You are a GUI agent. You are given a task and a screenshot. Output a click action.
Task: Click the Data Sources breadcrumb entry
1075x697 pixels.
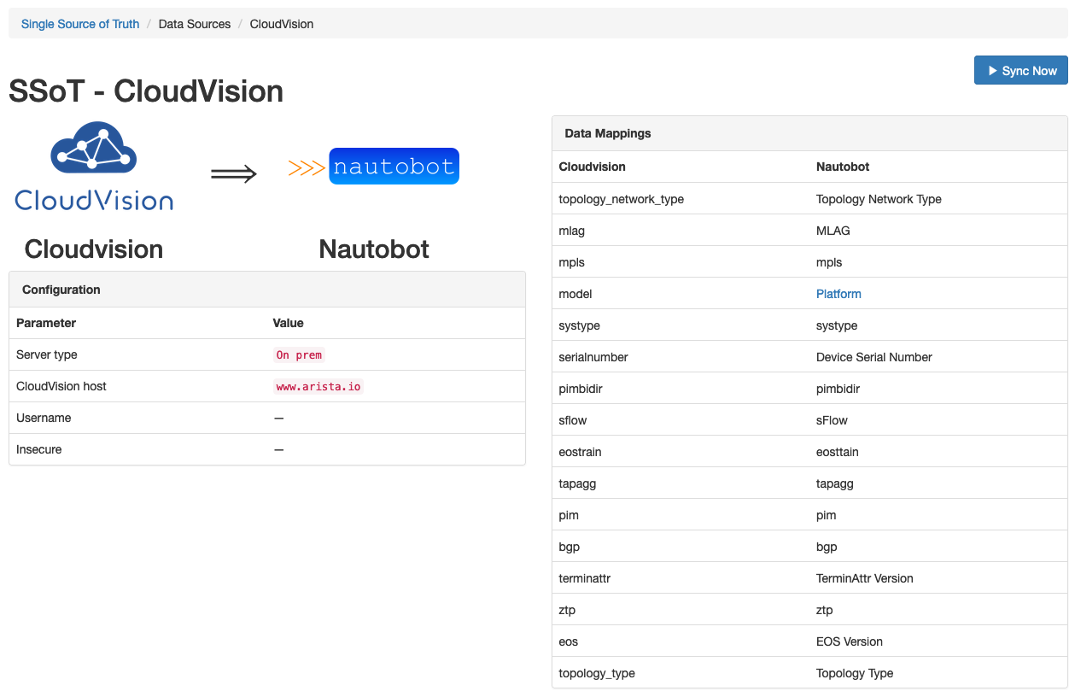195,24
